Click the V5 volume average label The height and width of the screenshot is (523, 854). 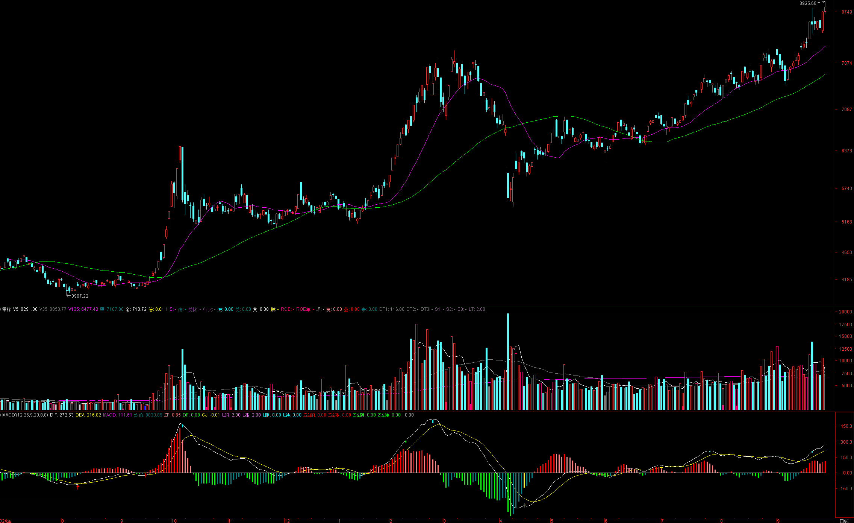click(x=25, y=309)
